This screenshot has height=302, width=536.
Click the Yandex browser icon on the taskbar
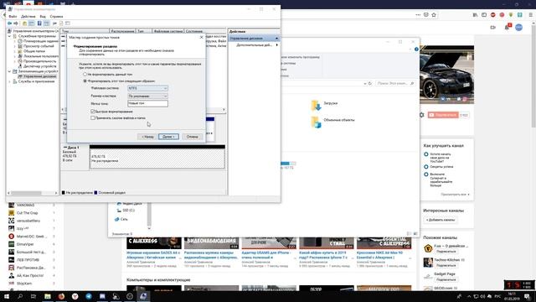click(x=75, y=296)
